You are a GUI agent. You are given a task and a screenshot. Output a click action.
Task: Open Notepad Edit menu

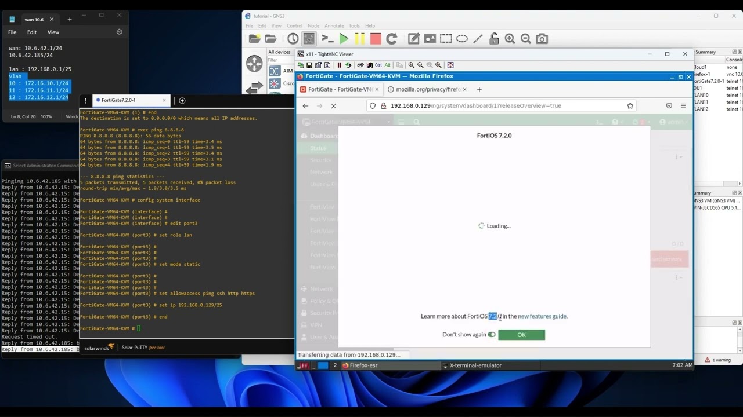click(32, 32)
